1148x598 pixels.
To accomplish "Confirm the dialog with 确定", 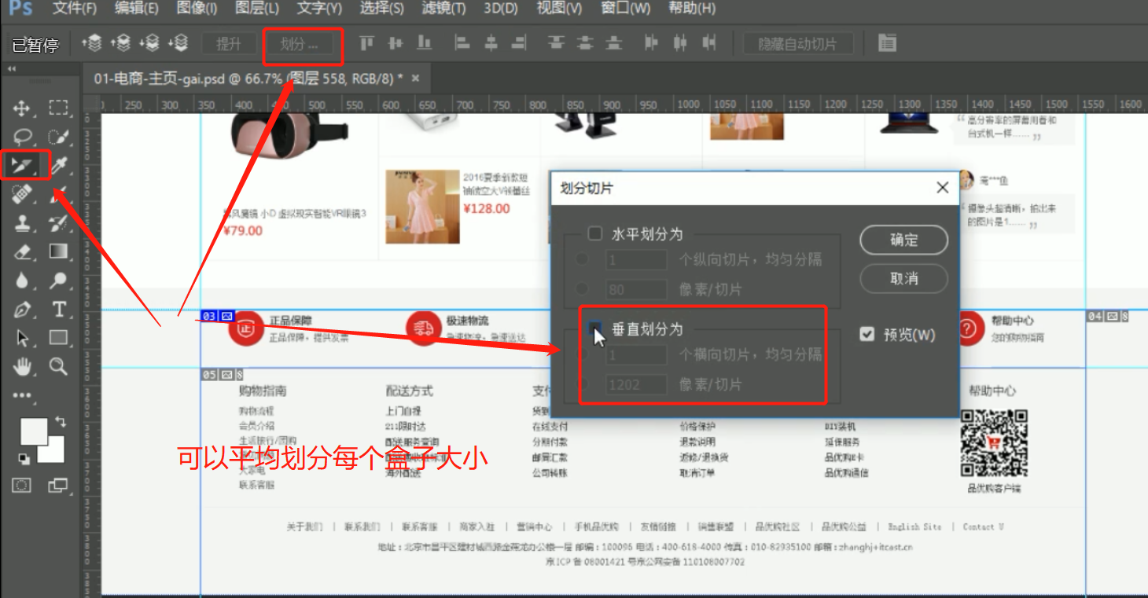I will 903,240.
